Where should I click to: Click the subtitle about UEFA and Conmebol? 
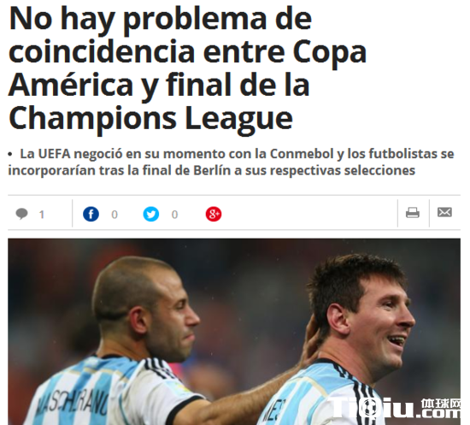231,162
